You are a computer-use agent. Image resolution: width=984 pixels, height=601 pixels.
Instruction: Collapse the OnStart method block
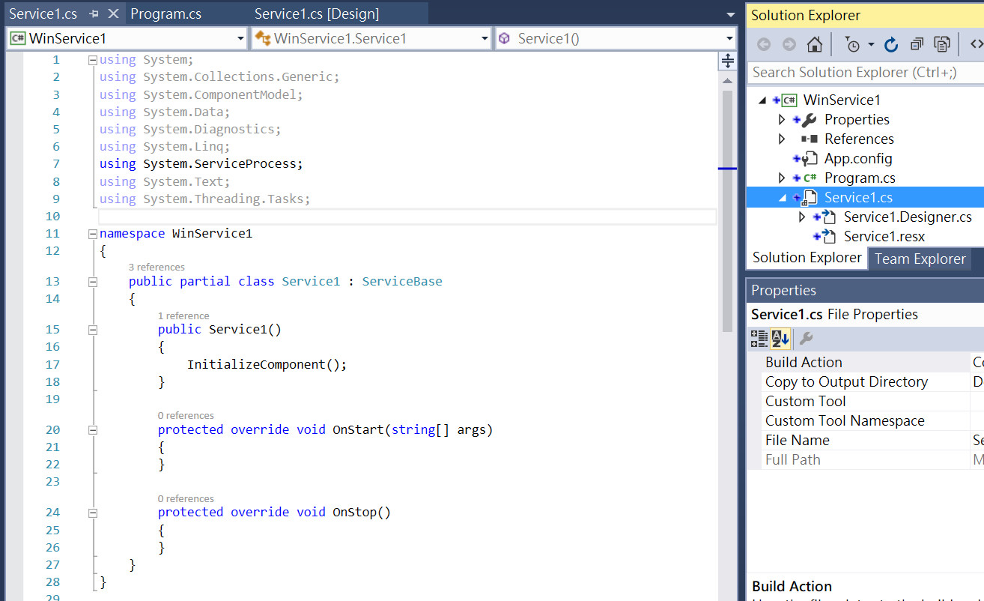(x=93, y=430)
